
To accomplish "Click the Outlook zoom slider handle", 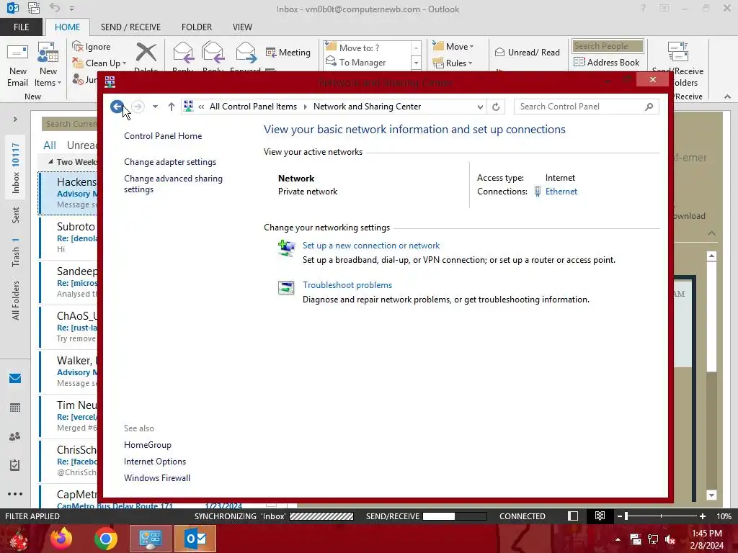I will 626,516.
